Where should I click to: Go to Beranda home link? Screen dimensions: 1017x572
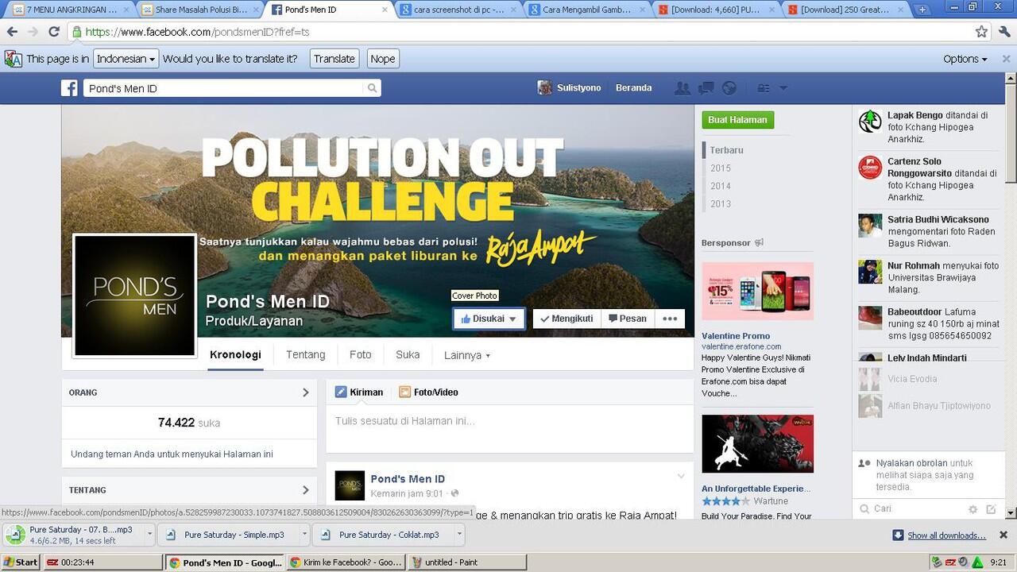click(633, 88)
